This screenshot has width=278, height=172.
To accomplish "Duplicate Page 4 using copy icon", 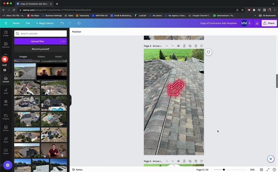I will 190,46.
